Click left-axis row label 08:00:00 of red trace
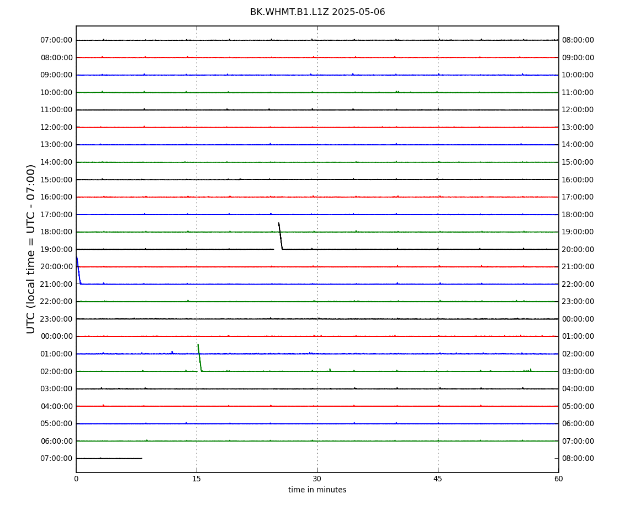 pyautogui.click(x=57, y=57)
